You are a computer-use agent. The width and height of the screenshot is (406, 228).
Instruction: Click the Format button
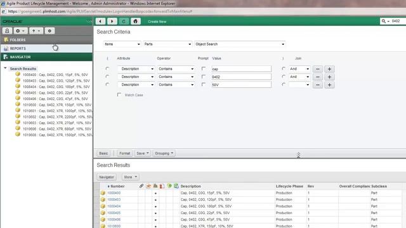pos(124,153)
